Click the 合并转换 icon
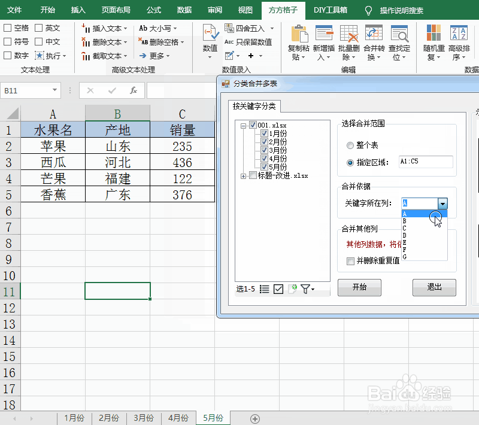This screenshot has width=479, height=425. coord(374,33)
